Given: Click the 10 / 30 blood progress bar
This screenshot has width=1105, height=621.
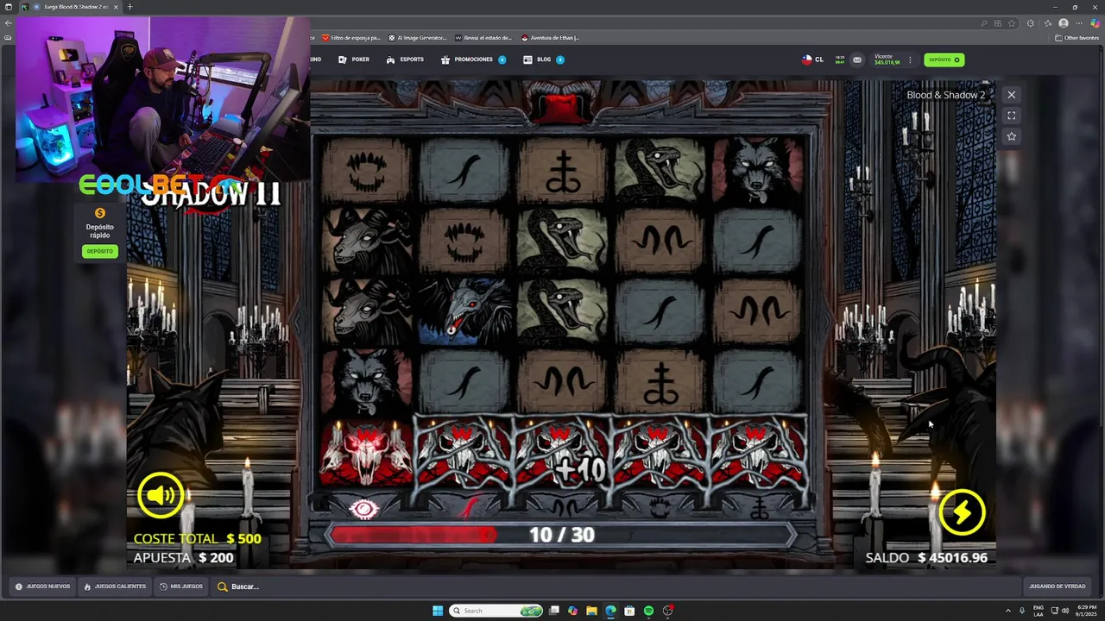Looking at the screenshot, I should click(561, 535).
